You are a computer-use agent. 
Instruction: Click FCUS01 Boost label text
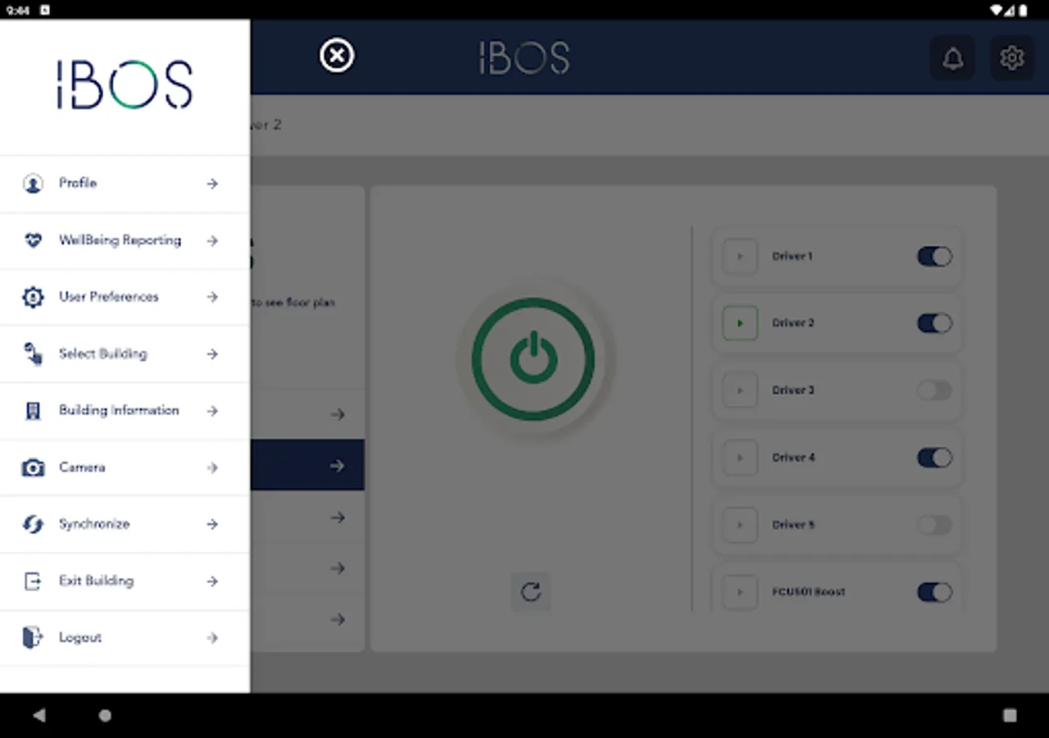[809, 592]
